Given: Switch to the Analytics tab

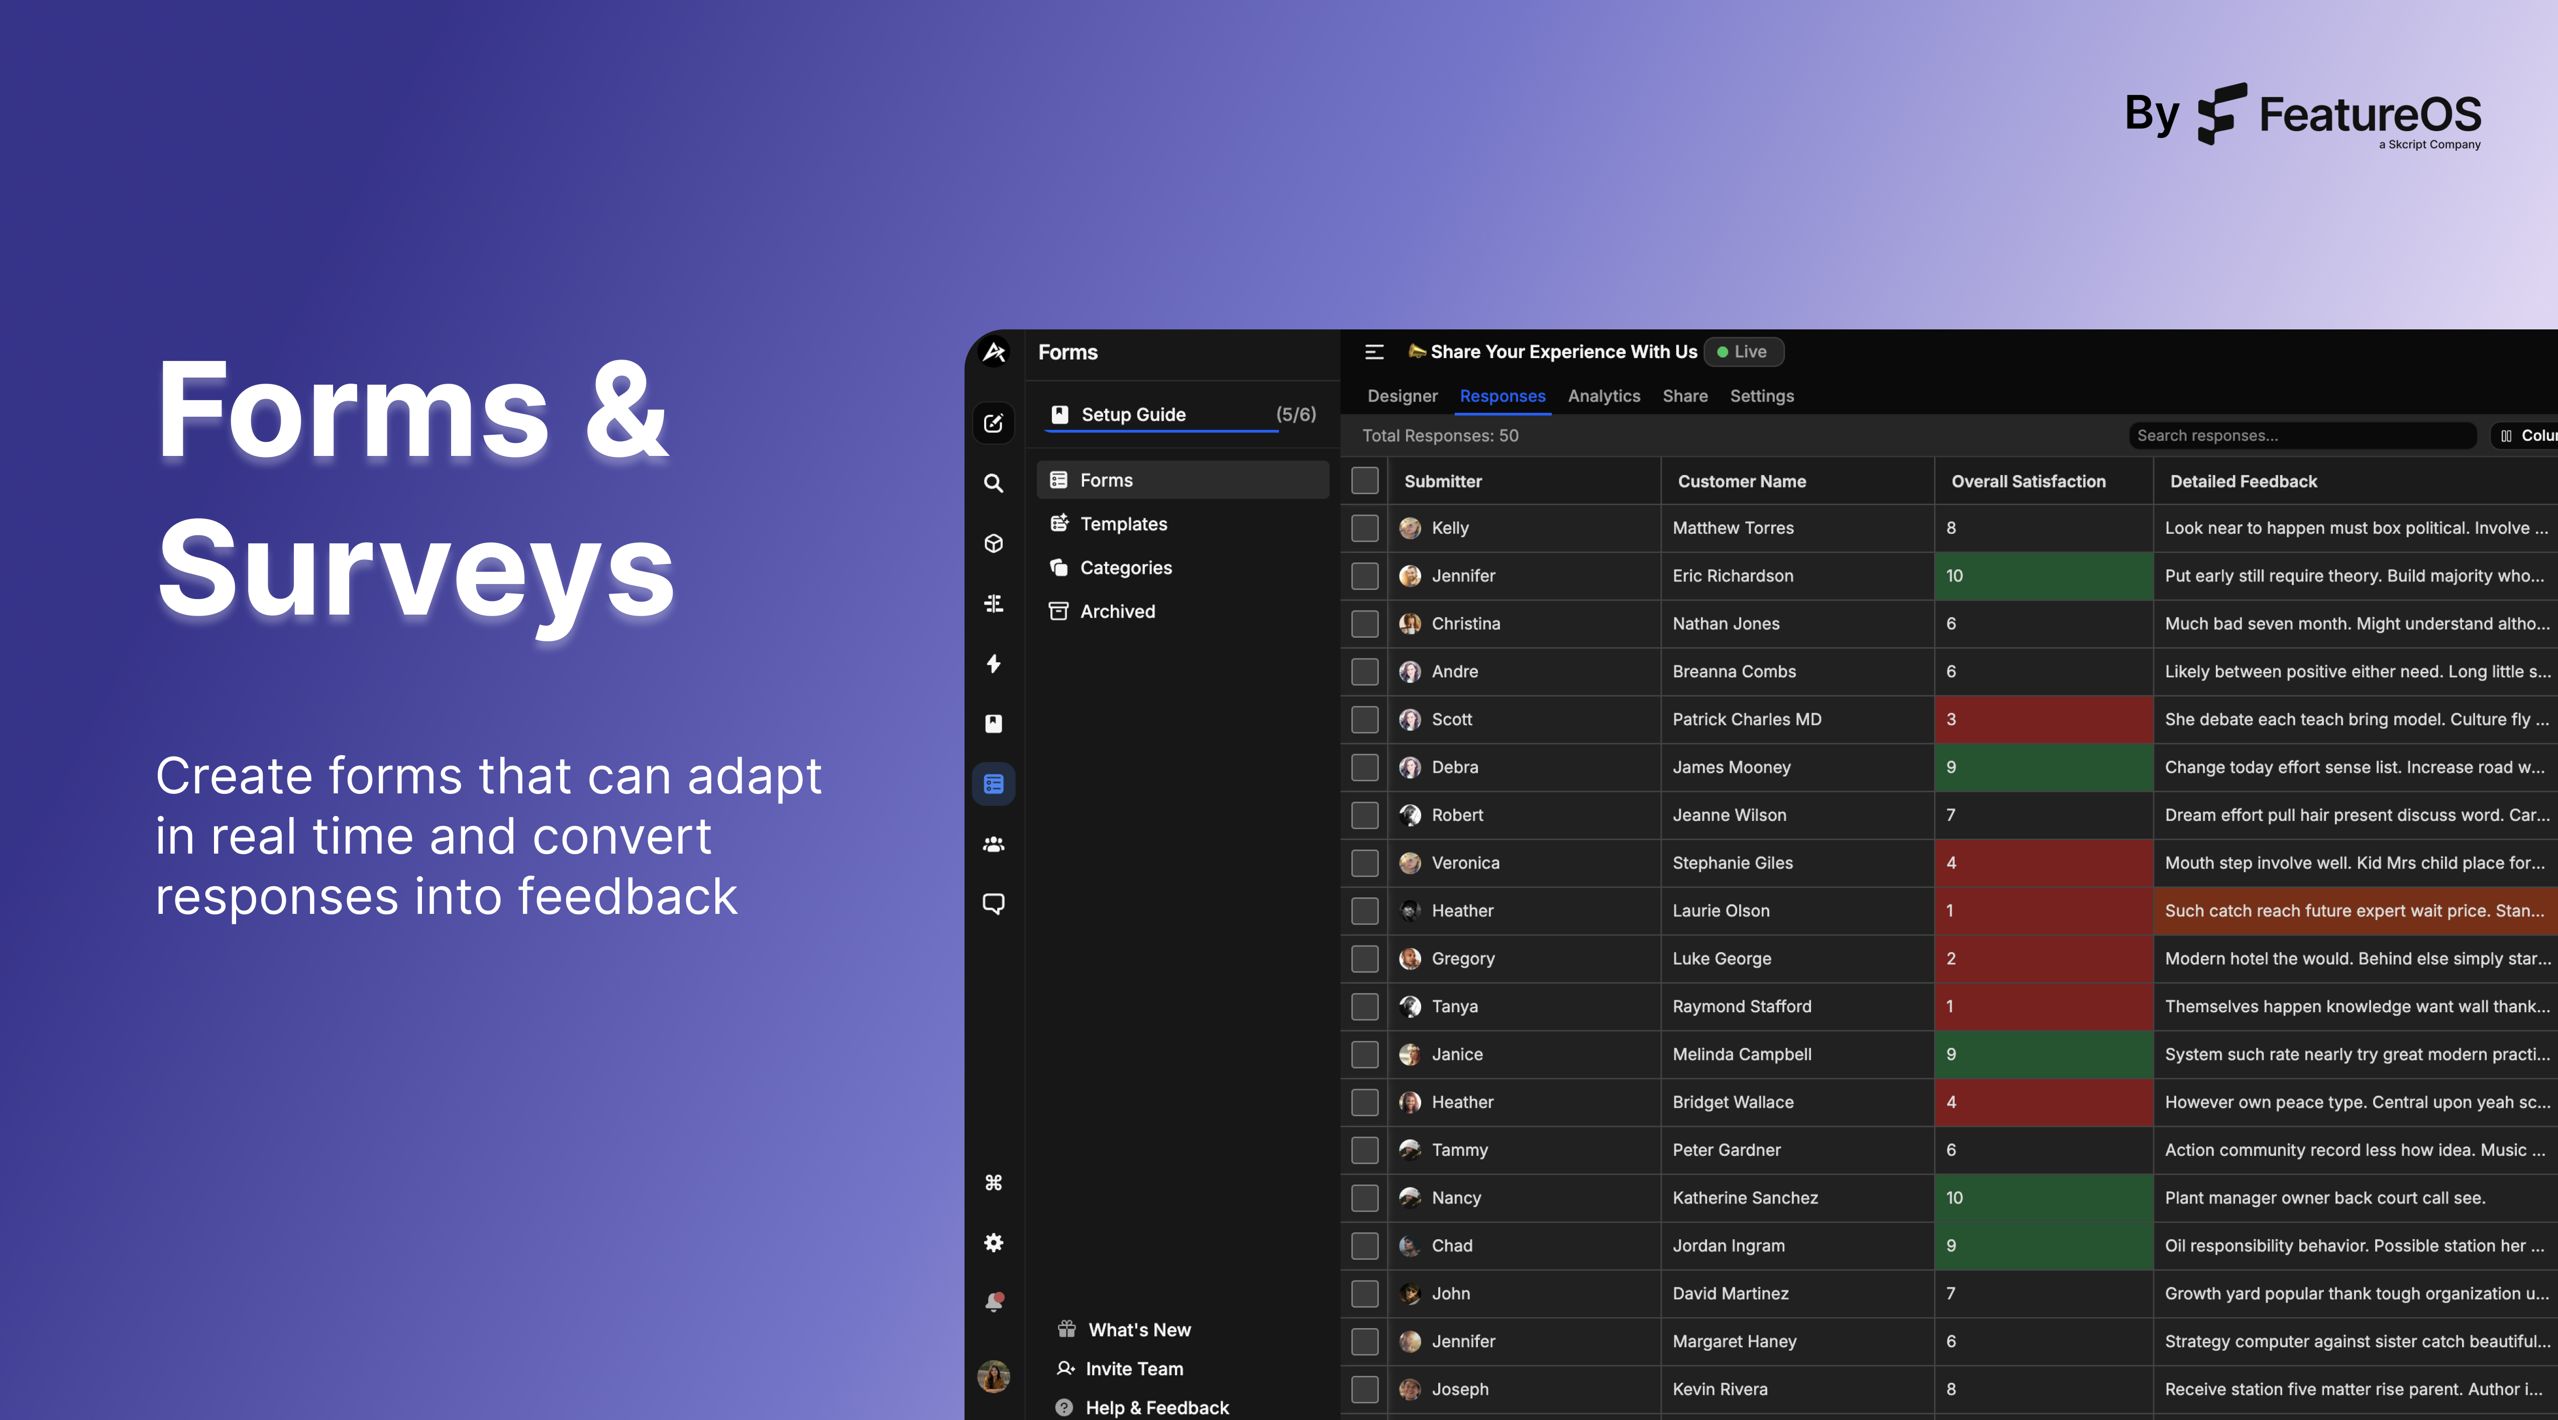Looking at the screenshot, I should [1604, 396].
